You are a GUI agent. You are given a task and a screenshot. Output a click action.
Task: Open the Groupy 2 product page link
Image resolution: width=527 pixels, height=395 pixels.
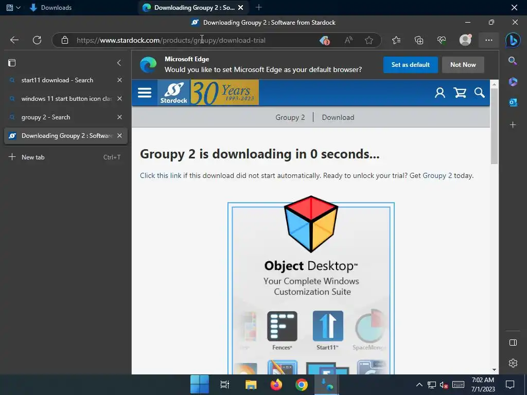[290, 118]
